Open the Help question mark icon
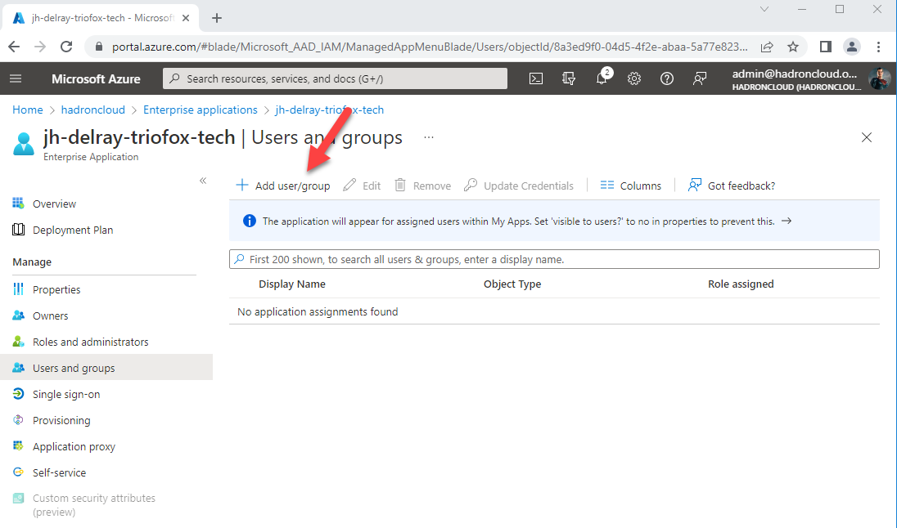This screenshot has width=897, height=528. (666, 78)
